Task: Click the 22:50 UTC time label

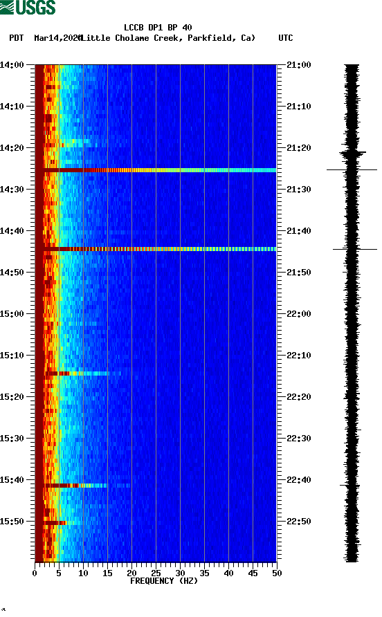Action: (299, 522)
